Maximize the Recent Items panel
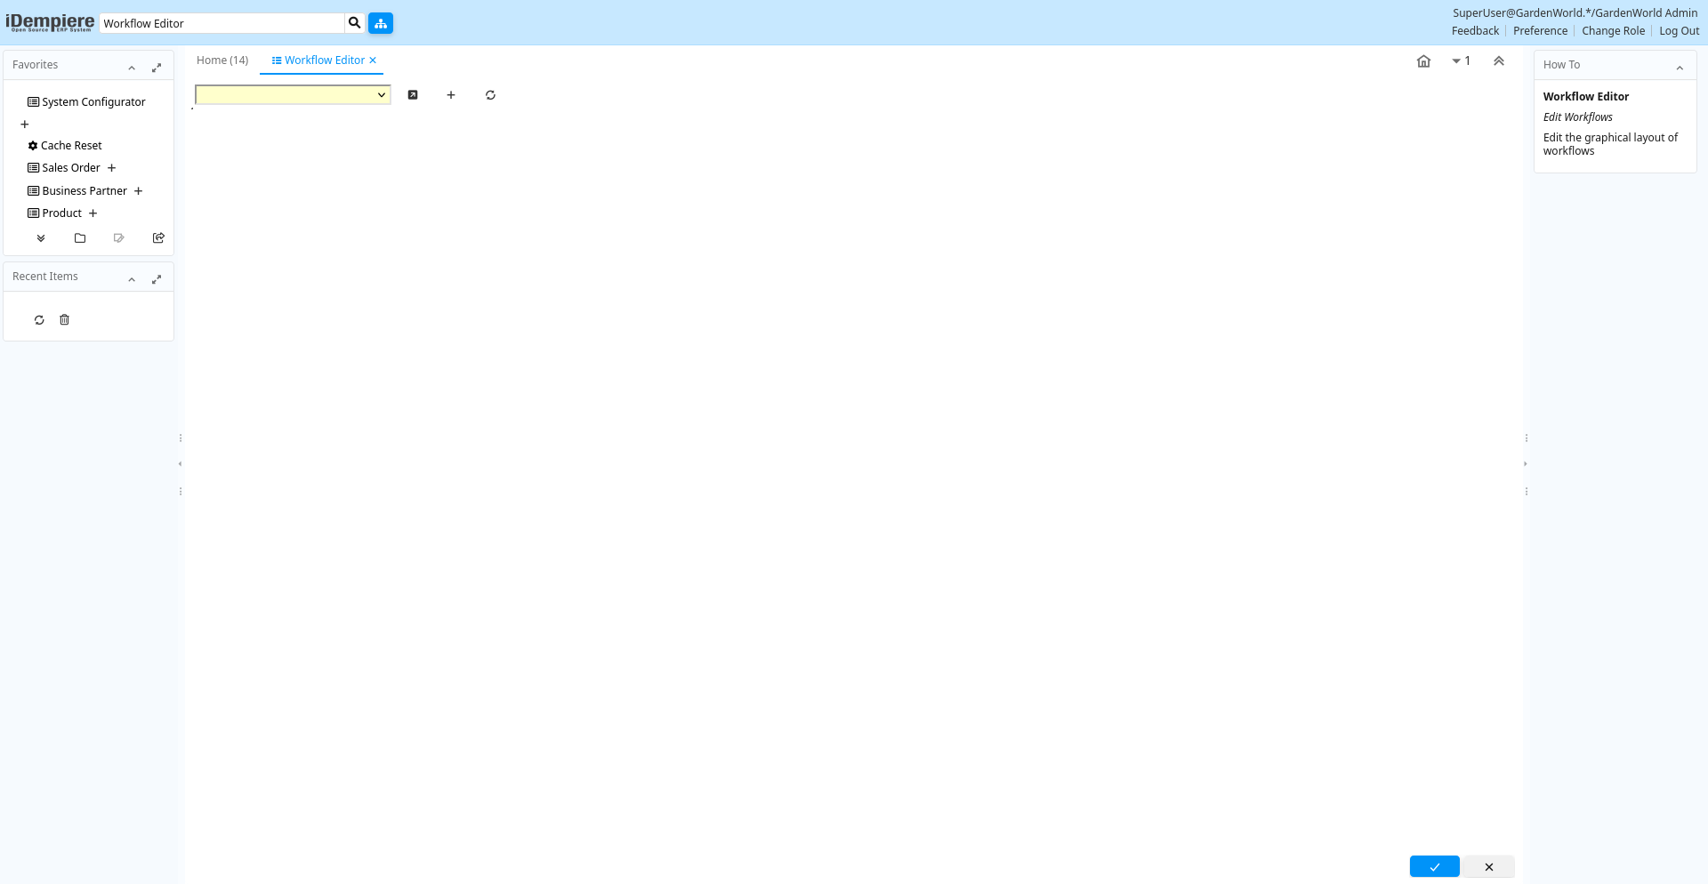 click(157, 279)
